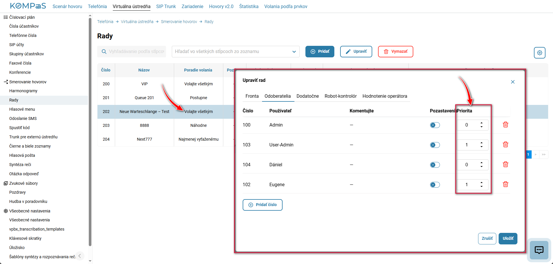
Task: Open SIP Trunk top menu
Action: pyautogui.click(x=166, y=6)
